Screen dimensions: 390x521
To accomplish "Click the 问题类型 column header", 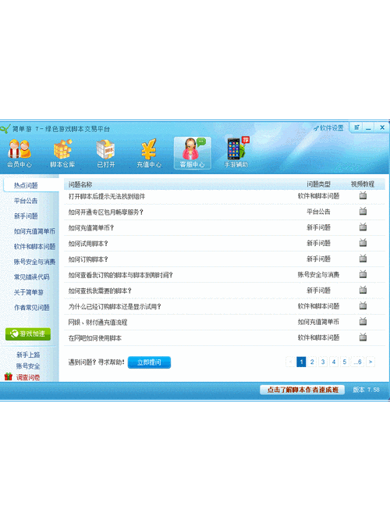I will tap(319, 184).
